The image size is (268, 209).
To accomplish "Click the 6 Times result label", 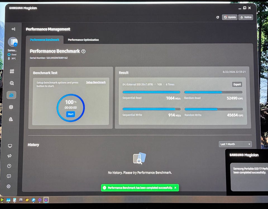I will [x=170, y=84].
